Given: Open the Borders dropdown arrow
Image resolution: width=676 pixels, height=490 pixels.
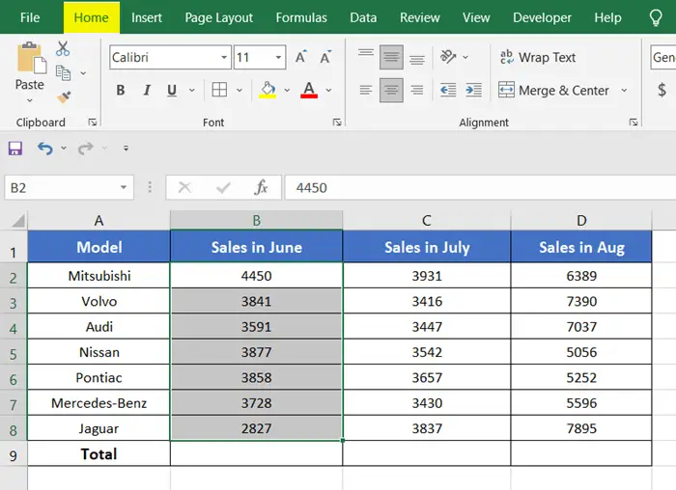Looking at the screenshot, I should [x=239, y=90].
